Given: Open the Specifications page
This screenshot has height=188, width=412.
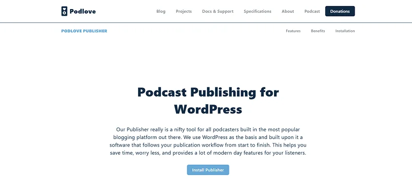Looking at the screenshot, I should [x=257, y=11].
